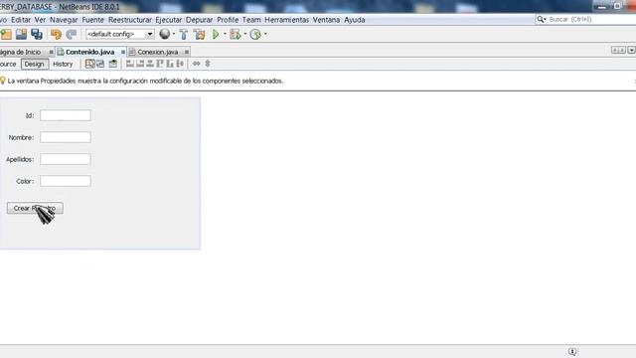Open the Depurar menu
This screenshot has width=636, height=358.
199,20
